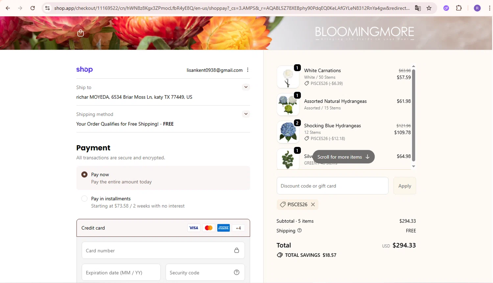Open the translate page icon
The height and width of the screenshot is (283, 493).
tap(418, 8)
